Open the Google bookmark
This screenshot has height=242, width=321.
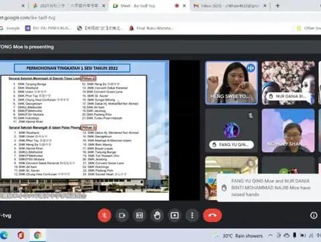point(10,28)
